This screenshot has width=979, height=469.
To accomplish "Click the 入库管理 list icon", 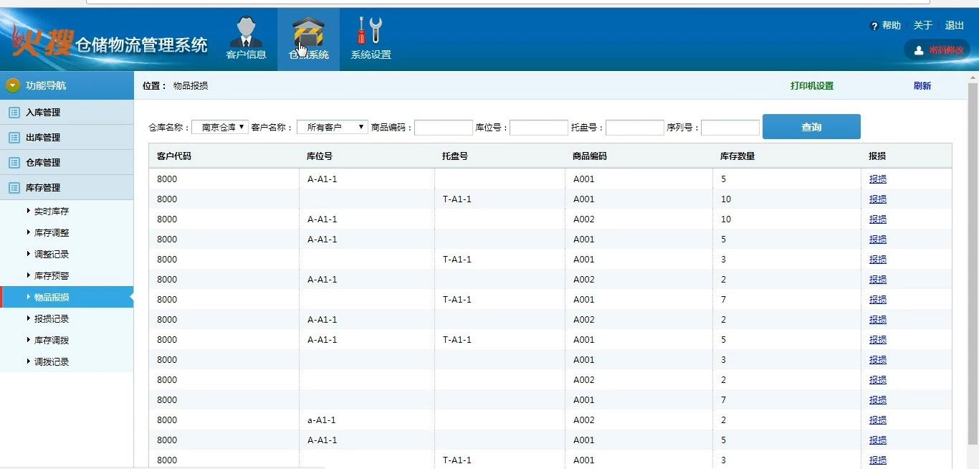I will click(x=14, y=113).
